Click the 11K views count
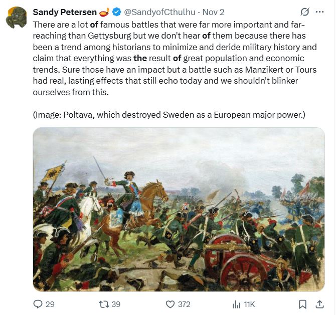 coord(249,304)
